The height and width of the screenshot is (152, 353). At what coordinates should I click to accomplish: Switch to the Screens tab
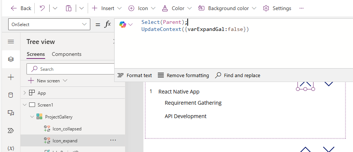pos(36,54)
